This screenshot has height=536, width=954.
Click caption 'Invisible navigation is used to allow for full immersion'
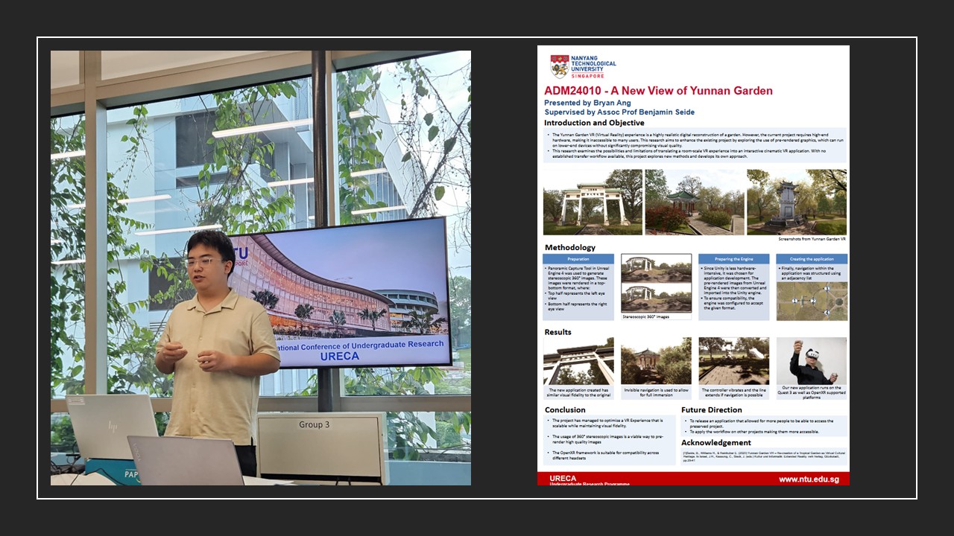point(656,392)
